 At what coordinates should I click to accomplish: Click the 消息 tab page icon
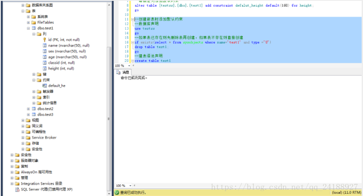click(x=118, y=73)
